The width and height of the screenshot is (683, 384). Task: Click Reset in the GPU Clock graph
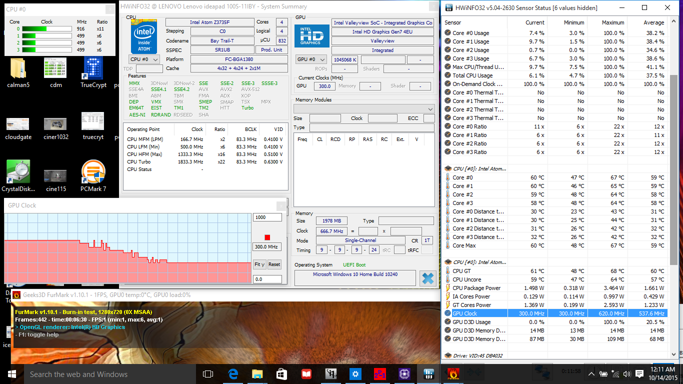[274, 264]
